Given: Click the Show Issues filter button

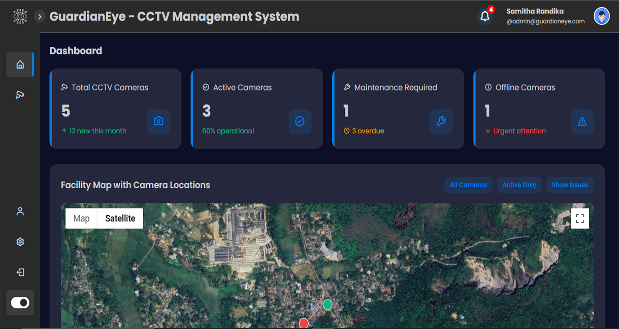Looking at the screenshot, I should (570, 185).
